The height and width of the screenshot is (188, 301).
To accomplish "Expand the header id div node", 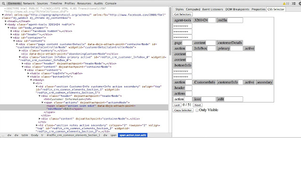I will (11, 34).
